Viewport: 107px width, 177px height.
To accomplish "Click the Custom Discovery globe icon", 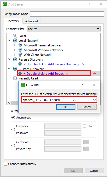I will click(x=15, y=69).
